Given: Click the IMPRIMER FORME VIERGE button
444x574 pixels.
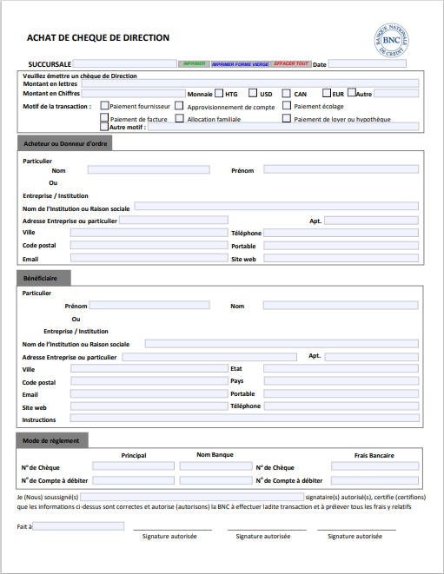Looking at the screenshot, I should [x=241, y=64].
